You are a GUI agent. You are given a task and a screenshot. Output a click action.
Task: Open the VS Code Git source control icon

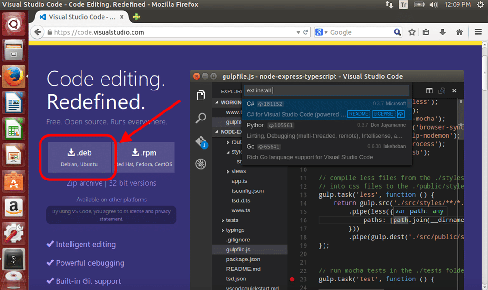(202, 142)
